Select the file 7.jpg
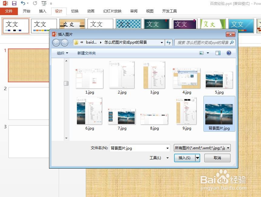Image resolution: width=261 pixels, height=197 pixels. coord(122,119)
